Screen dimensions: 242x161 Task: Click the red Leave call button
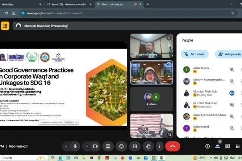point(173,146)
